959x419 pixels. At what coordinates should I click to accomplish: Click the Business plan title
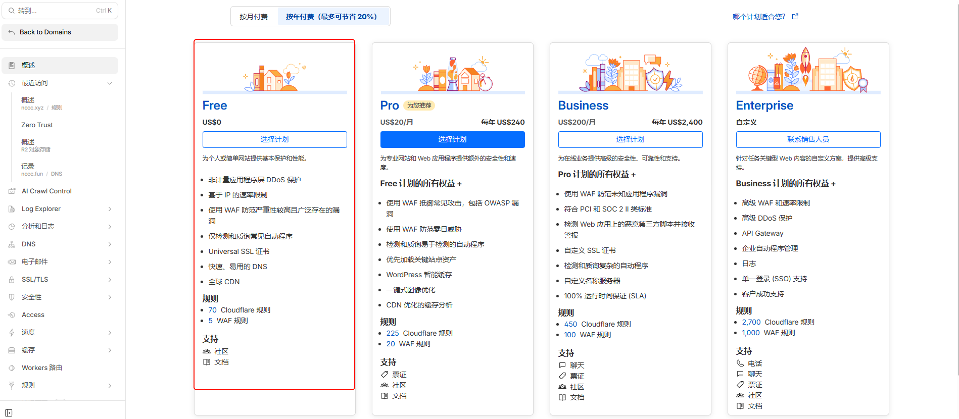pos(583,106)
